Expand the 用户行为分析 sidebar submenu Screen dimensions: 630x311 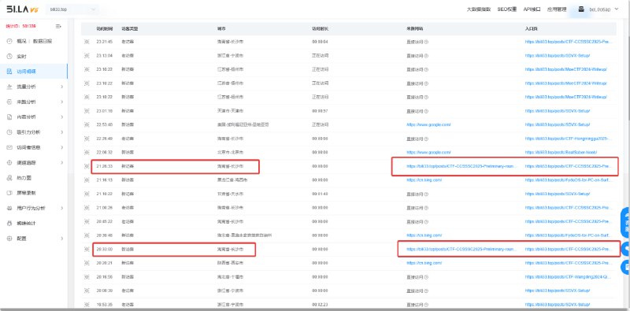(62, 208)
